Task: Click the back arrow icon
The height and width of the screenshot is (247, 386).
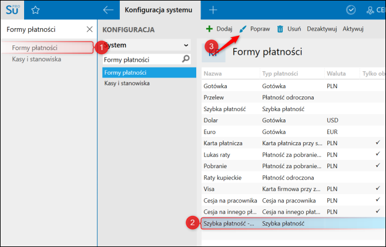Action: (x=108, y=10)
